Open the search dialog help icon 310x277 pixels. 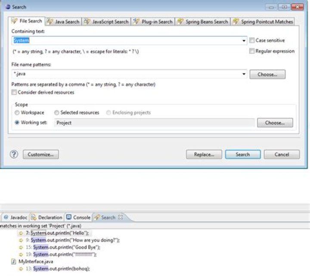click(x=14, y=154)
